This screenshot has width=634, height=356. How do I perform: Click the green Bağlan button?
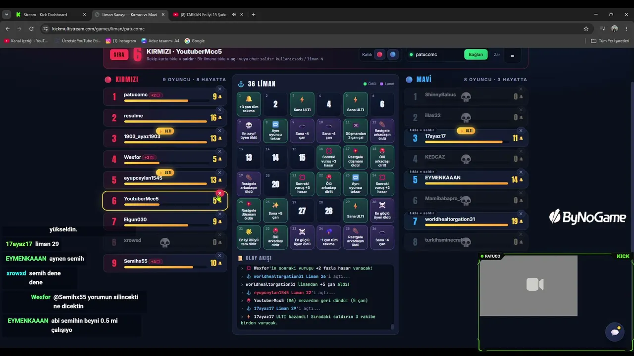tap(475, 54)
